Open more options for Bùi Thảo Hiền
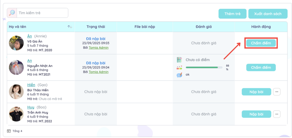The image size is (292, 138). click(277, 92)
